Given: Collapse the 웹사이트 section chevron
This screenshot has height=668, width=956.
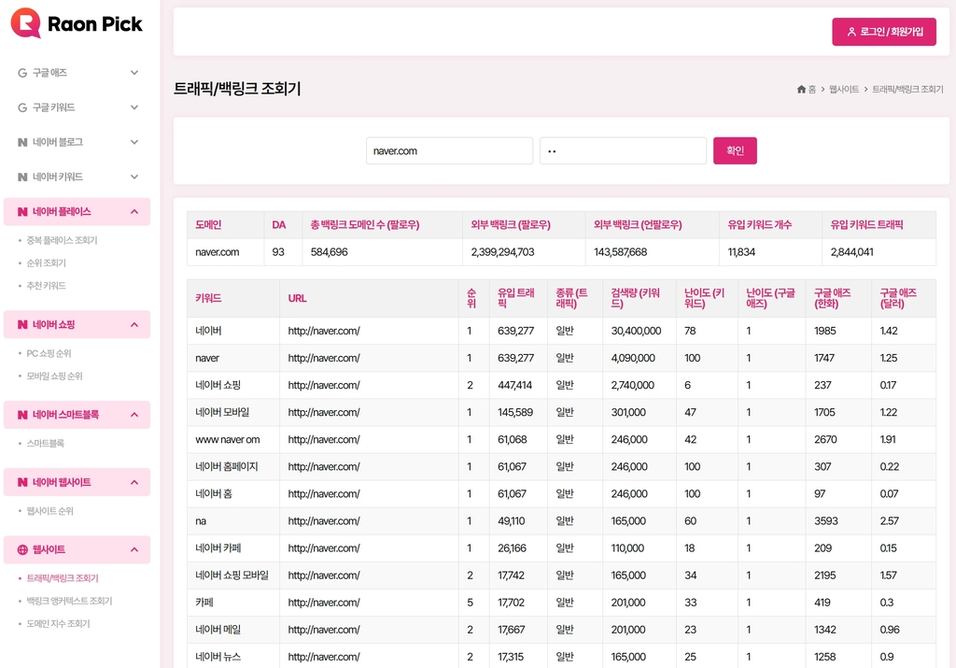Looking at the screenshot, I should pyautogui.click(x=134, y=549).
